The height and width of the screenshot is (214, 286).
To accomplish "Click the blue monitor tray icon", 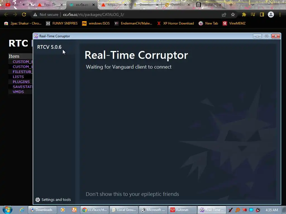I will (251, 210).
